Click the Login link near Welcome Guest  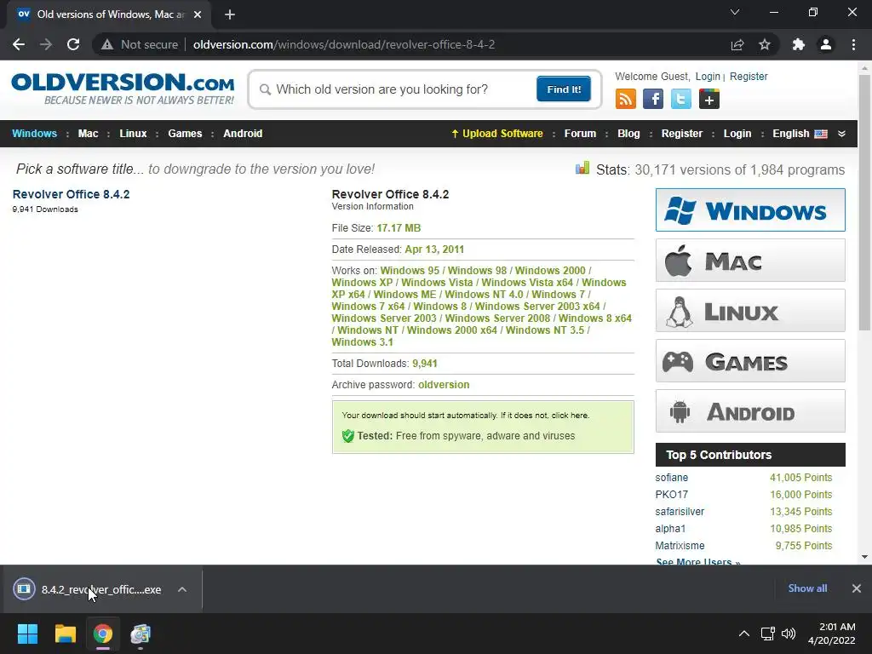[708, 76]
